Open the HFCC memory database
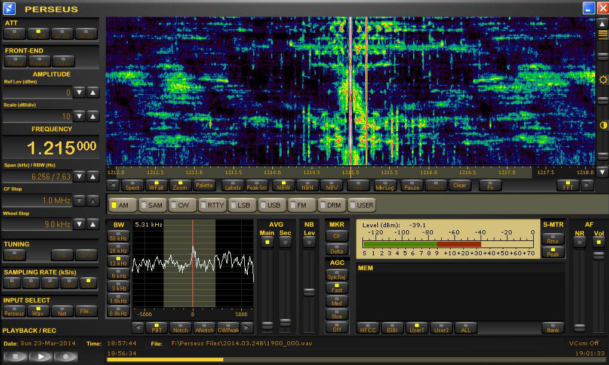This screenshot has width=609, height=365. 368,328
